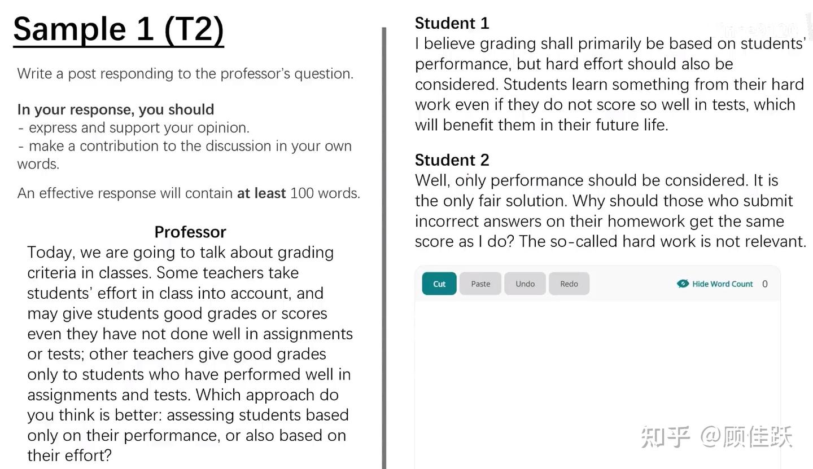Click inside the empty response text area

tap(598, 383)
